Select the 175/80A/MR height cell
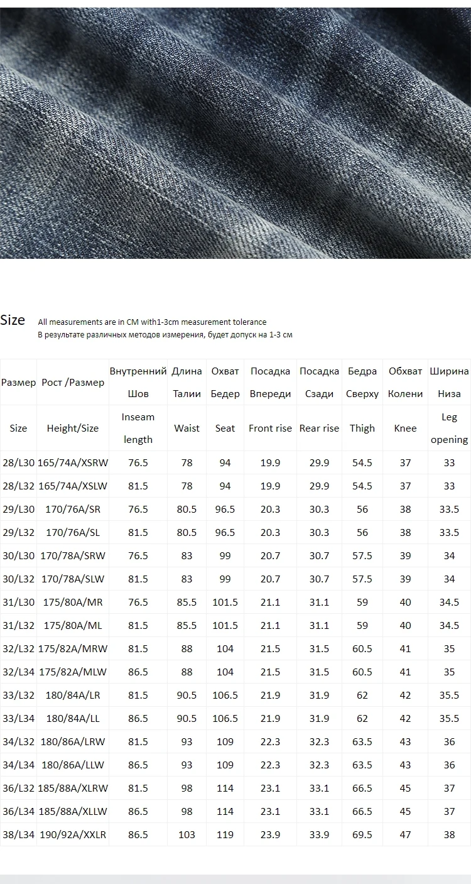Viewport: 471px width, 884px height. point(73,602)
